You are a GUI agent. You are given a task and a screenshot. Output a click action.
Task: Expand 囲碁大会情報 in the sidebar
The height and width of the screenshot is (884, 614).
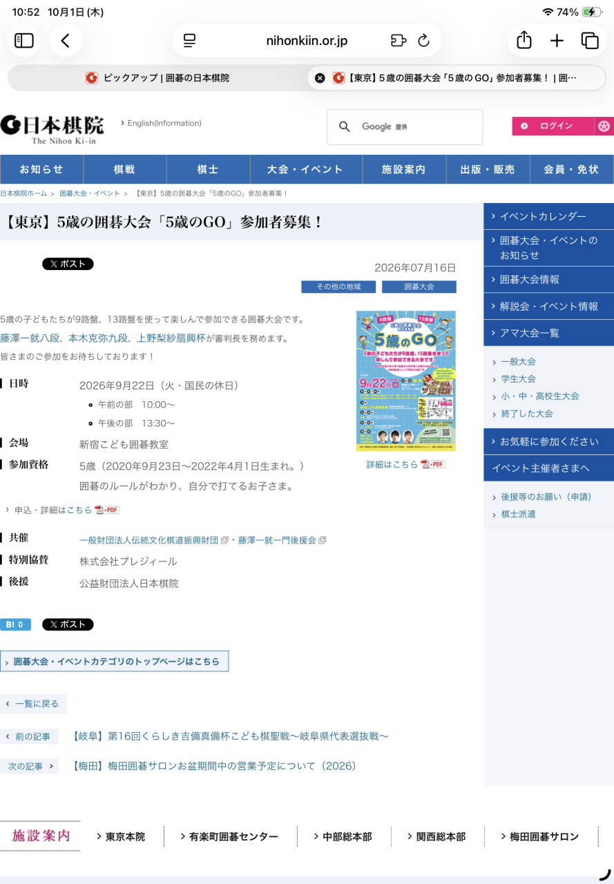click(549, 280)
